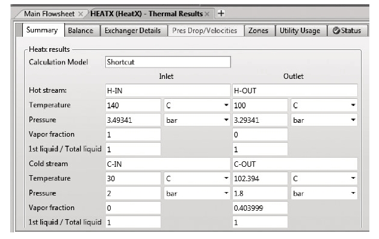Screen dimensions: 379x239
Task: Click hot stream outlet vapor fraction field
Action: click(260, 134)
